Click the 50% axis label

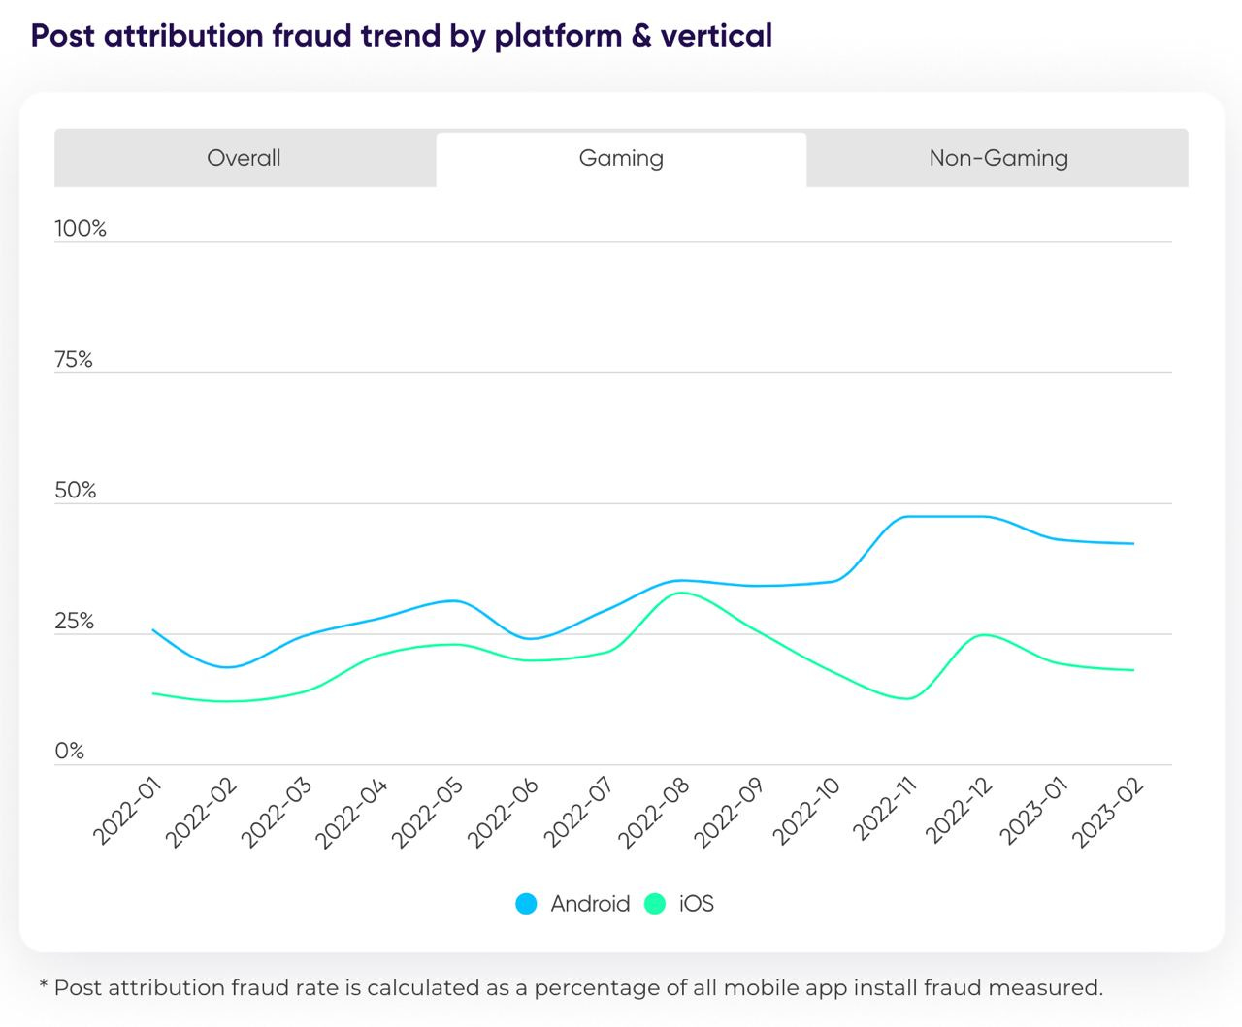point(77,490)
